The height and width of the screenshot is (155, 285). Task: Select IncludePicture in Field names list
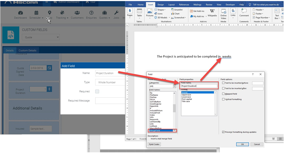click(156, 110)
